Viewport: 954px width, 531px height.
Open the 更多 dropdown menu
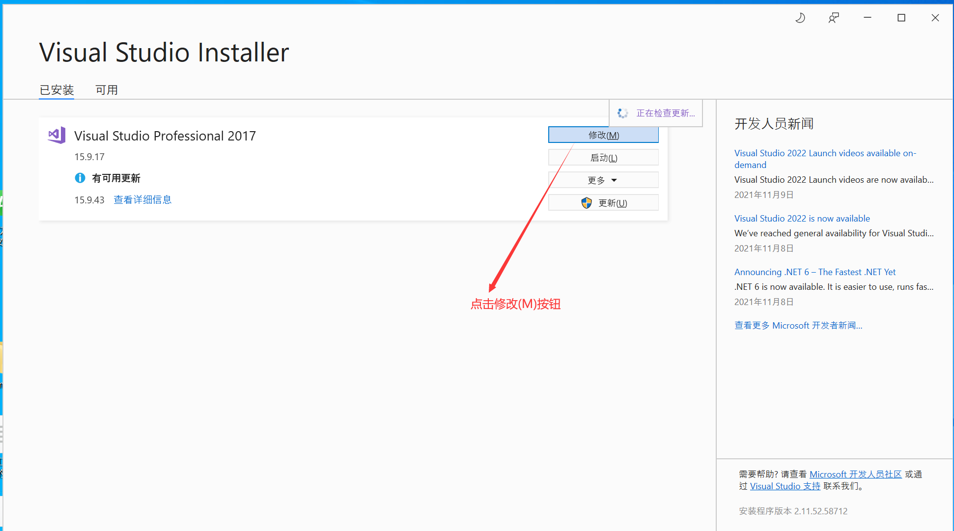603,180
